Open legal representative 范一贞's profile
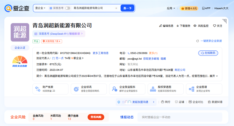234x126 pixels. click(x=60, y=58)
